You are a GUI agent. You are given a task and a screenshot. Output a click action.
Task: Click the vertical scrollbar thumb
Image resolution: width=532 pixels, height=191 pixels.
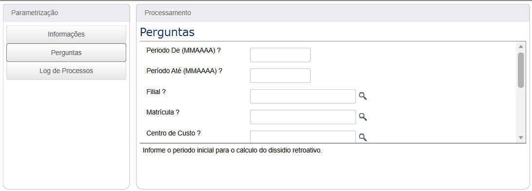(x=521, y=70)
